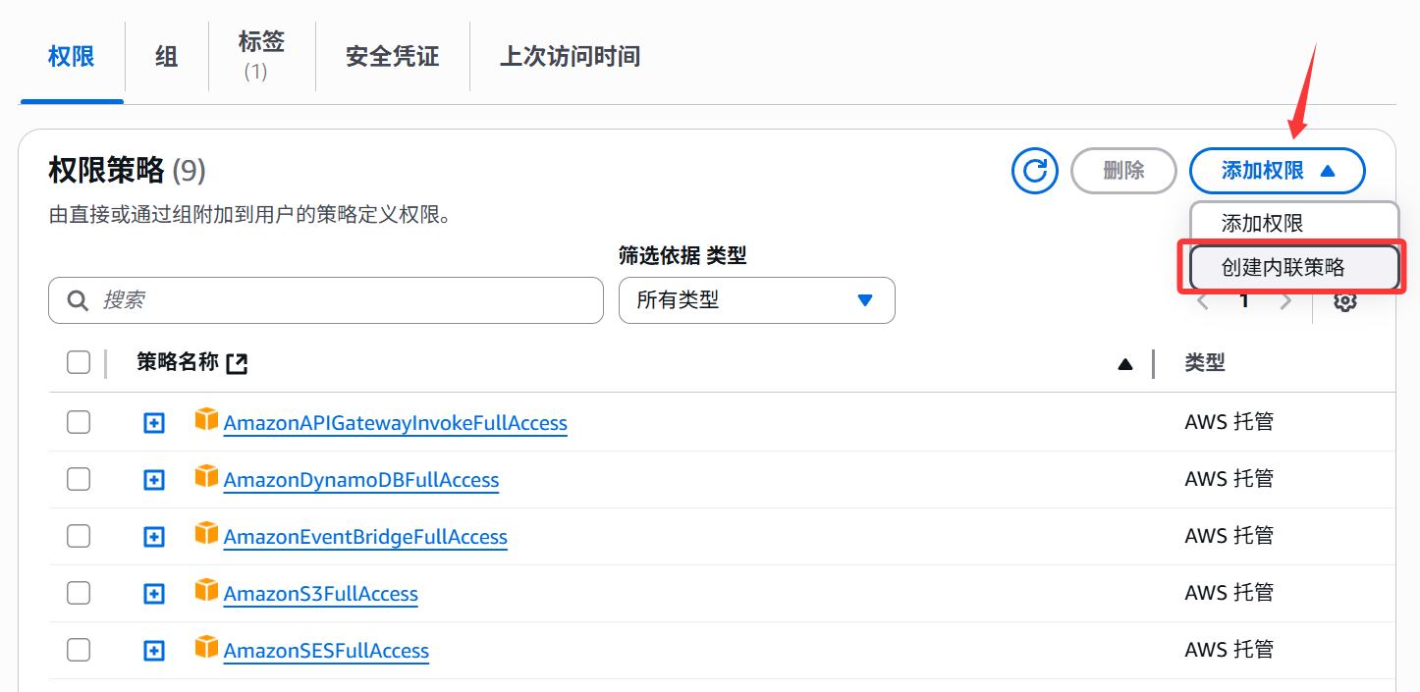The height and width of the screenshot is (692, 1420).
Task: Open the AmazonS3FullAccess policy link
Action: pos(321,594)
